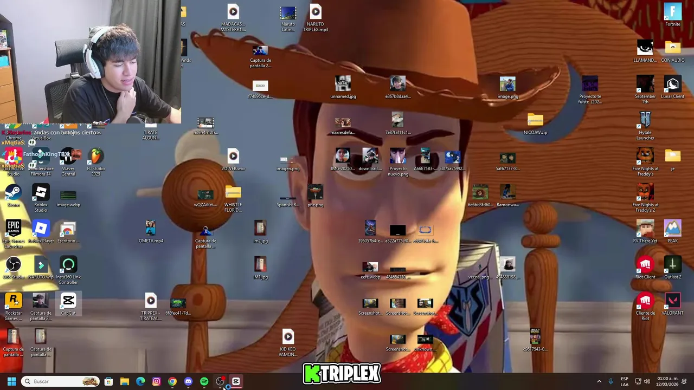Select the WHISTLE FLORID folder
Viewport: 694px width, 390px height.
[x=233, y=198]
